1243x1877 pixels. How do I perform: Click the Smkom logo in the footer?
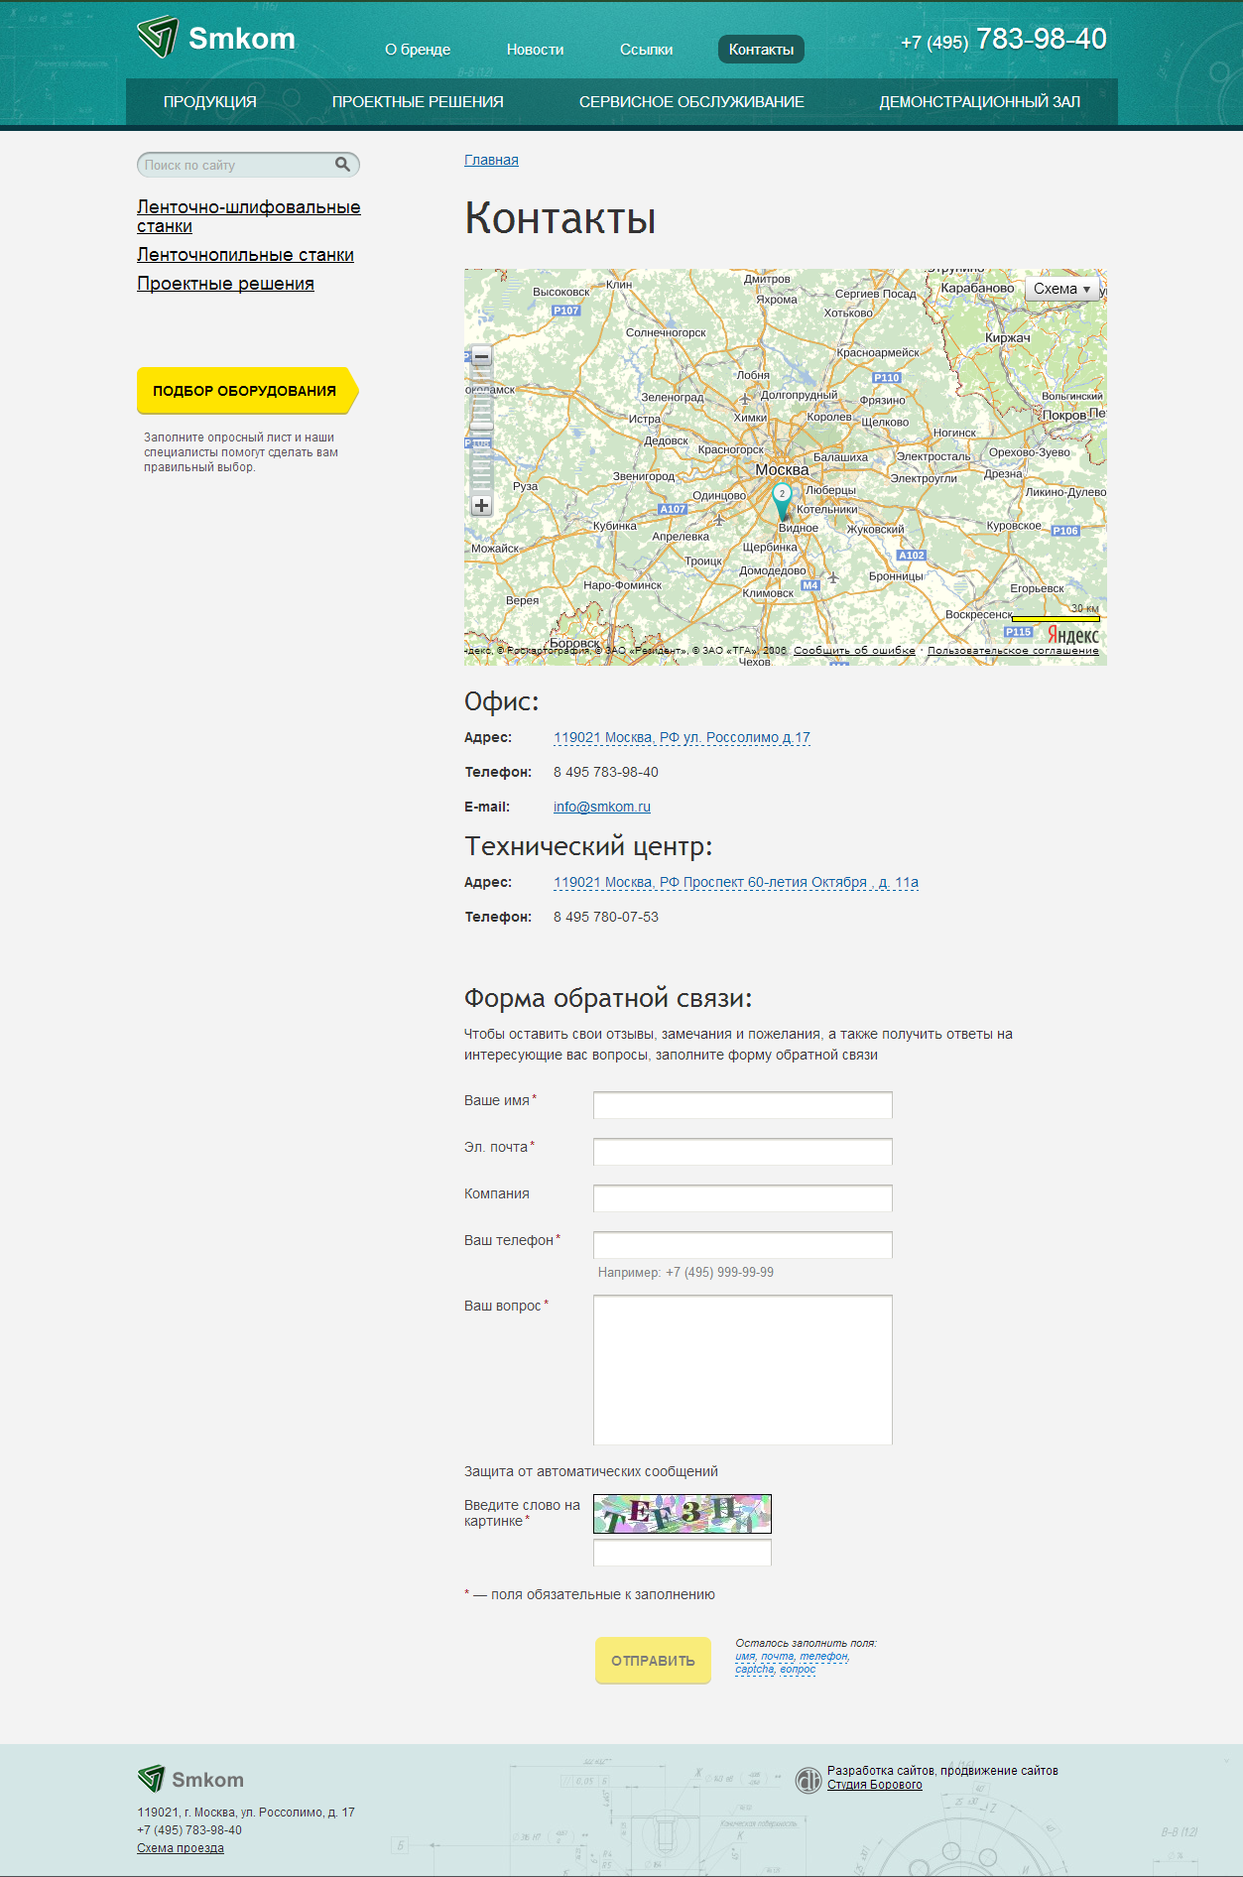(190, 1779)
